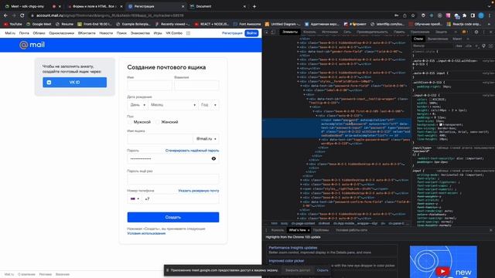495x278 pixels.
Task: Click the blue Создать button
Action: coord(173,217)
